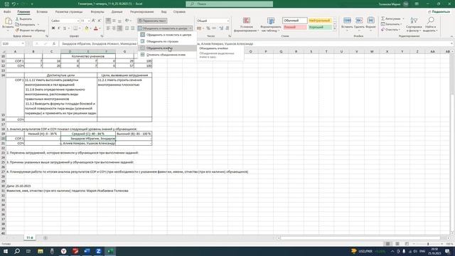The width and height of the screenshot is (455, 256).
Task: Open Format as Table icon
Action: point(271,21)
